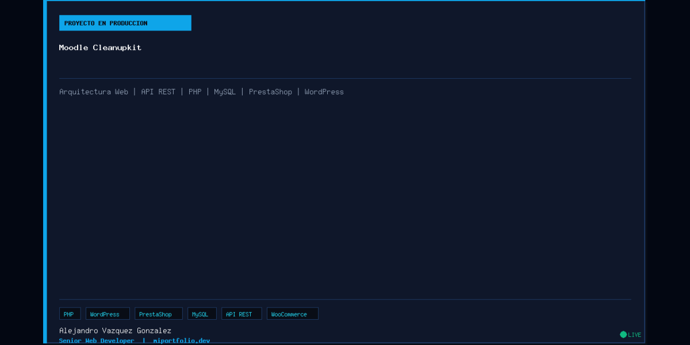Image resolution: width=690 pixels, height=345 pixels.
Task: Select the MySQL tag chip
Action: (202, 314)
